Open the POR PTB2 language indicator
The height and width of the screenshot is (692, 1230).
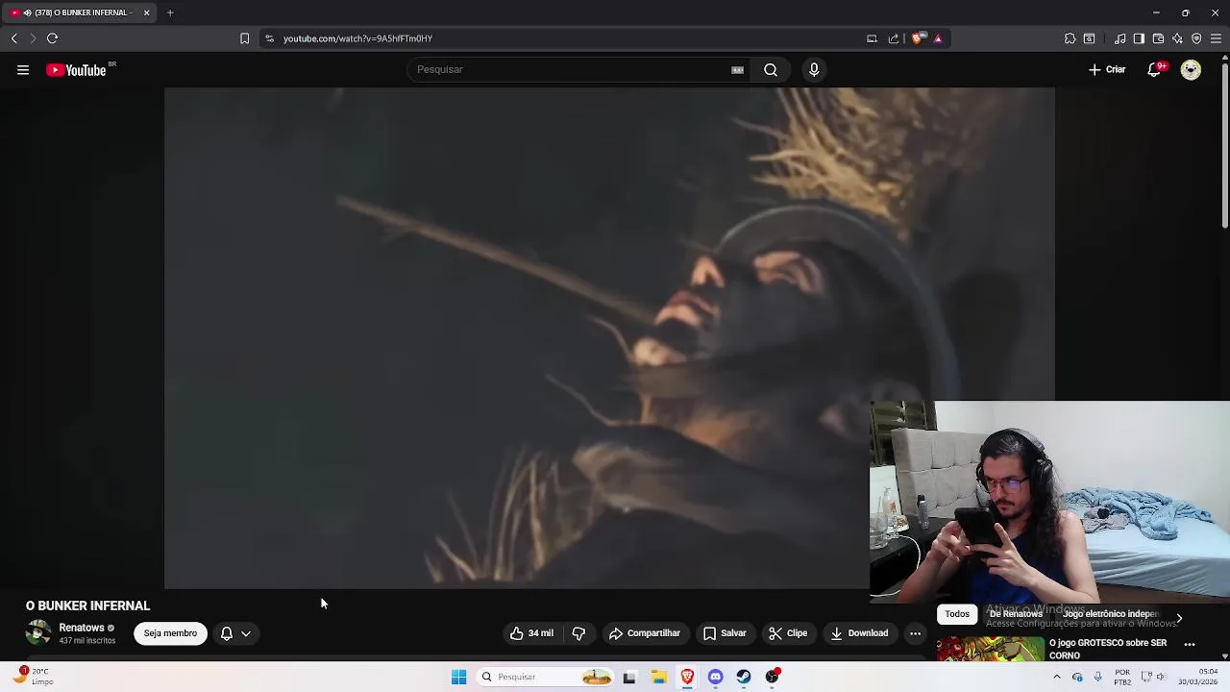pyautogui.click(x=1122, y=677)
